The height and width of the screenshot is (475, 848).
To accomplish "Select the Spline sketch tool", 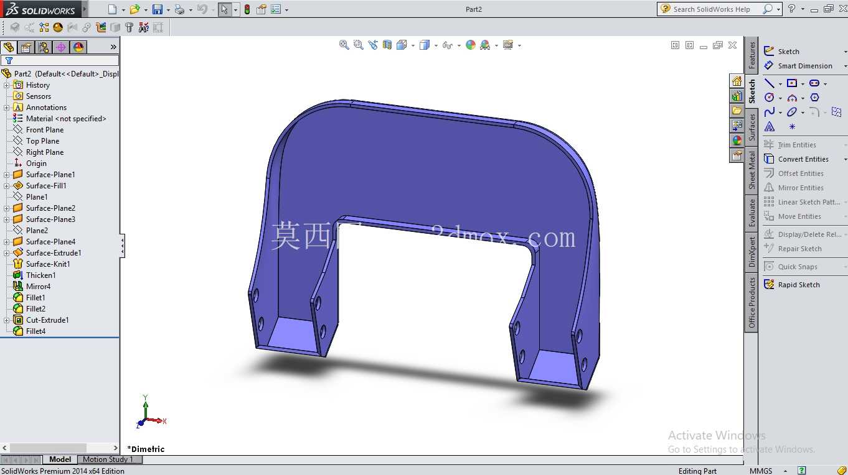I will tap(770, 112).
